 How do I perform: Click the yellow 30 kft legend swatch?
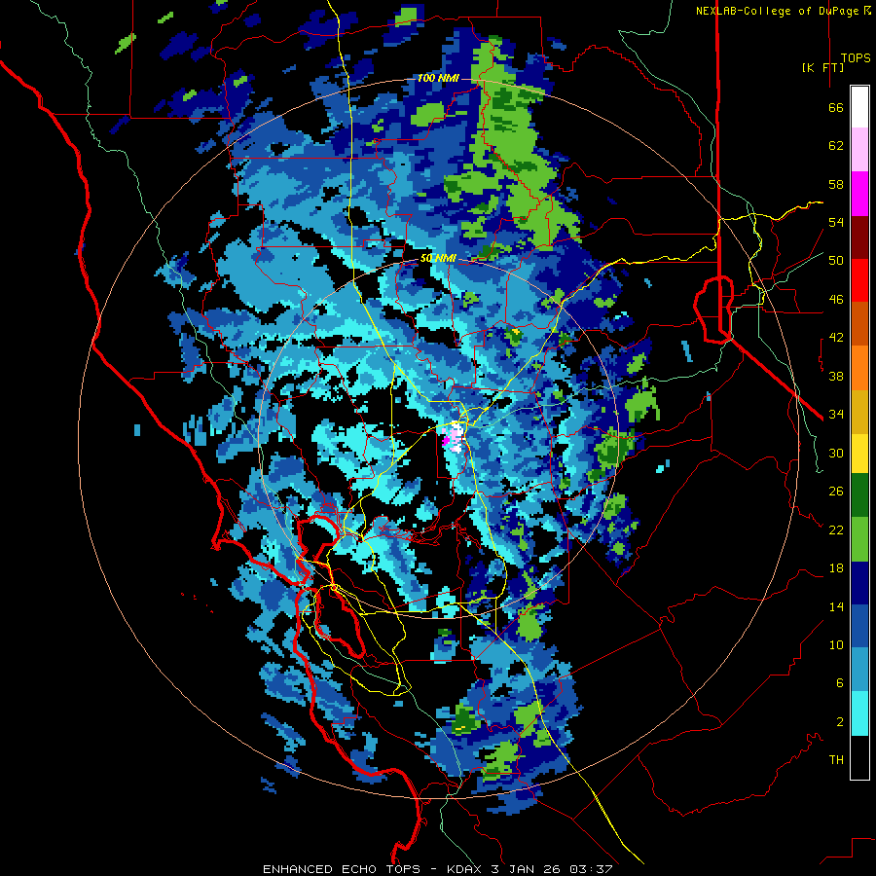click(859, 453)
